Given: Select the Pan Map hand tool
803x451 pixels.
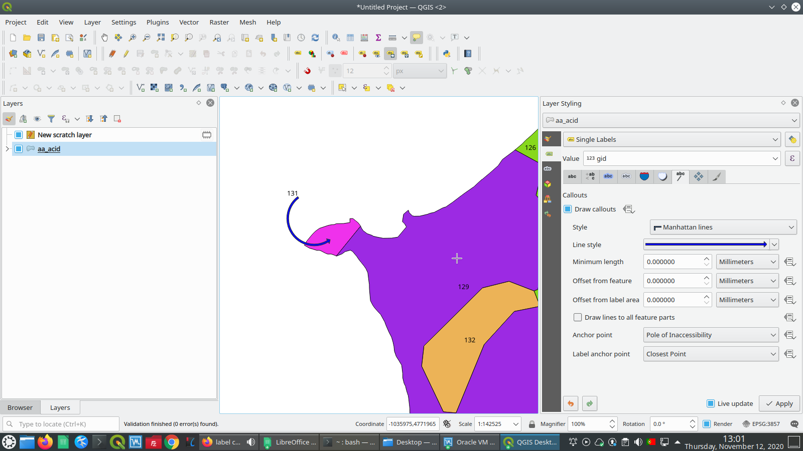Looking at the screenshot, I should pos(104,38).
